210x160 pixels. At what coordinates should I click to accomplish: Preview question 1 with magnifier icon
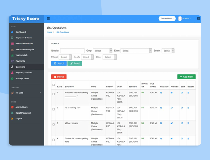click(x=161, y=92)
